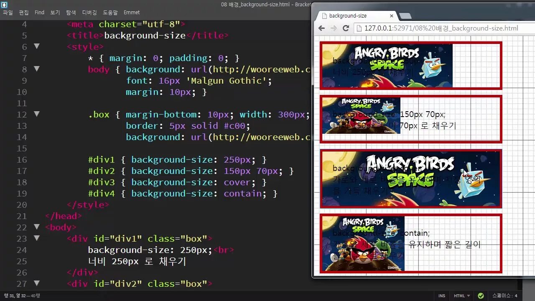Click line number 21 in the gutter
Screen dimensions: 535x301
[x=22, y=216]
